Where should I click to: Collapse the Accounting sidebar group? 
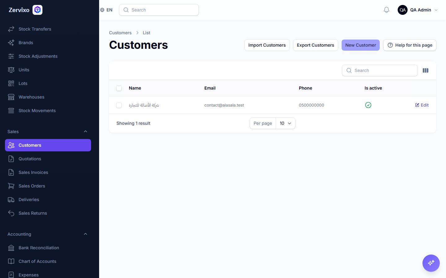[x=85, y=234]
